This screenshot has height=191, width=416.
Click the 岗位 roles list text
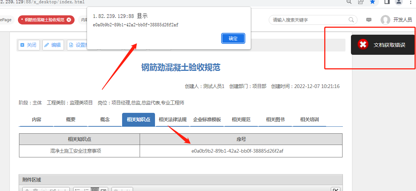tap(141, 103)
